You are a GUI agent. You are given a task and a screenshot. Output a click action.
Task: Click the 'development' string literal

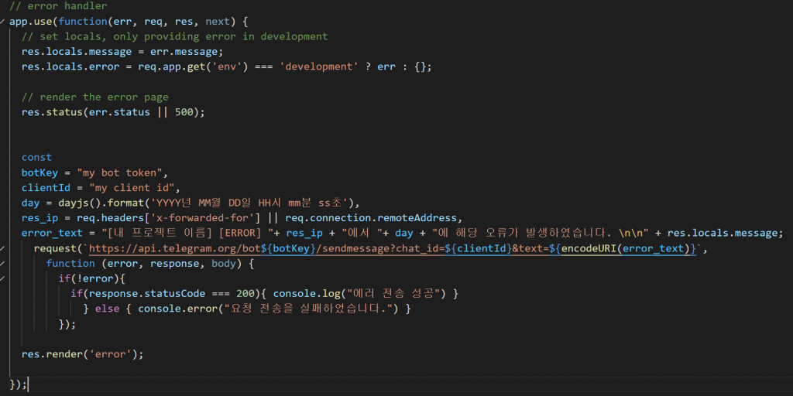[x=320, y=67]
